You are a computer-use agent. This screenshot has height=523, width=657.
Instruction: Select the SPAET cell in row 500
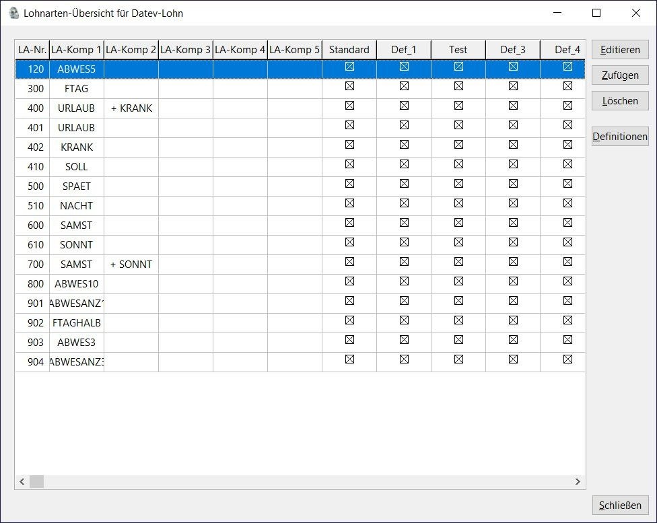pyautogui.click(x=77, y=186)
